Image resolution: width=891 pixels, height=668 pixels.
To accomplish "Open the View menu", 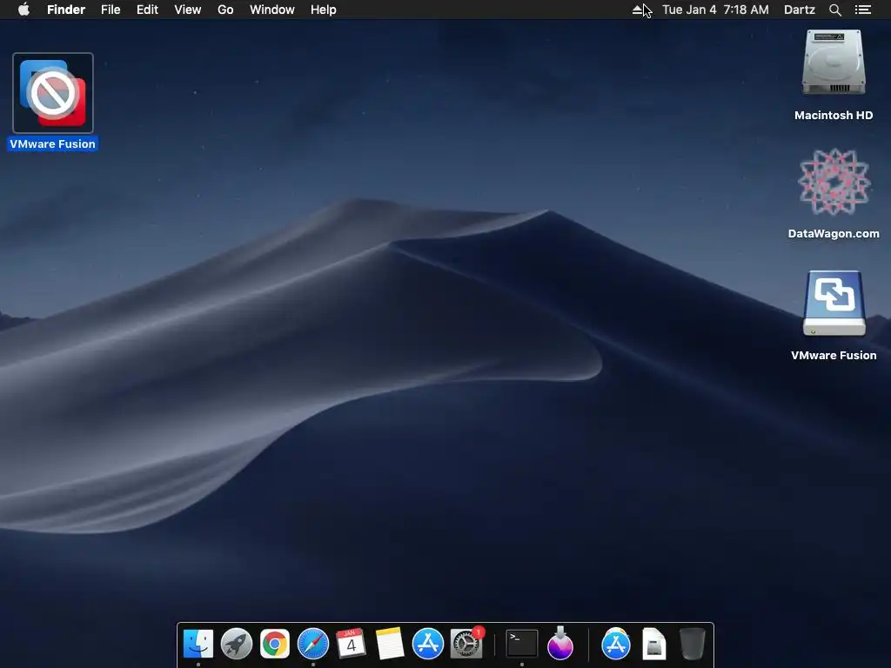I will tap(188, 10).
